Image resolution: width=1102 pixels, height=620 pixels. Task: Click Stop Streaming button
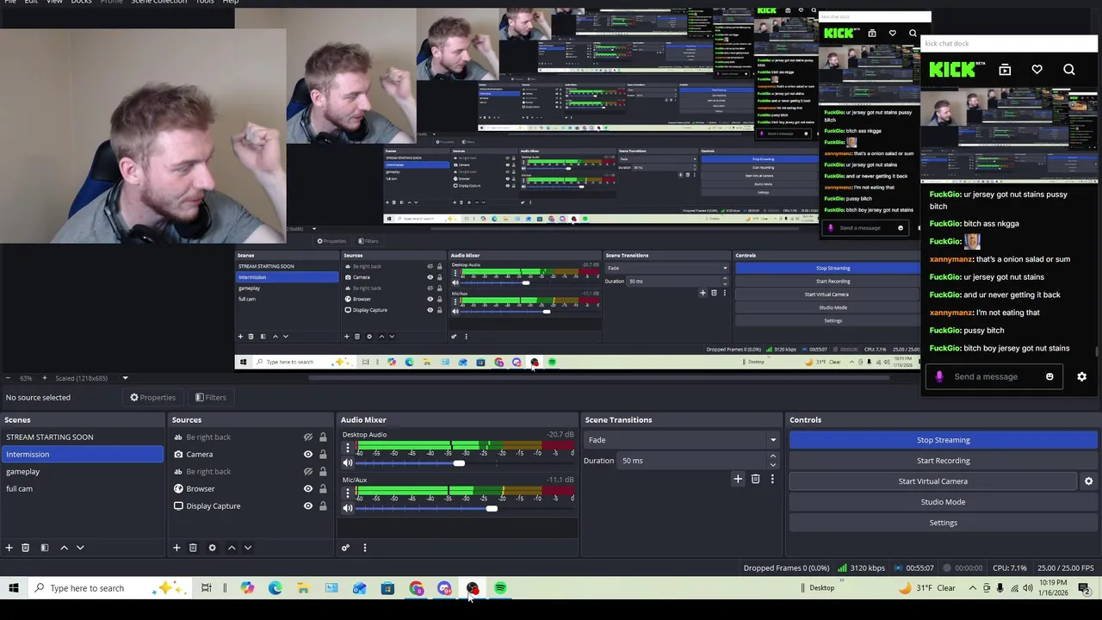pos(943,440)
